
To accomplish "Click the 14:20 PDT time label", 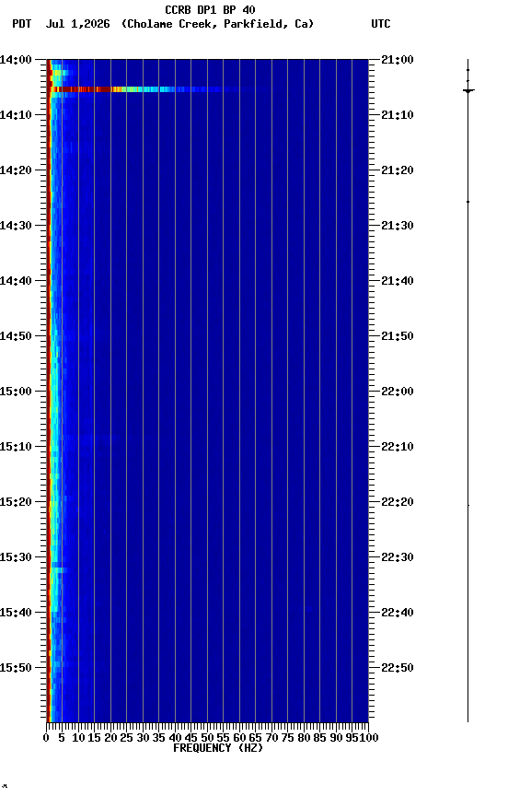I will click(16, 170).
